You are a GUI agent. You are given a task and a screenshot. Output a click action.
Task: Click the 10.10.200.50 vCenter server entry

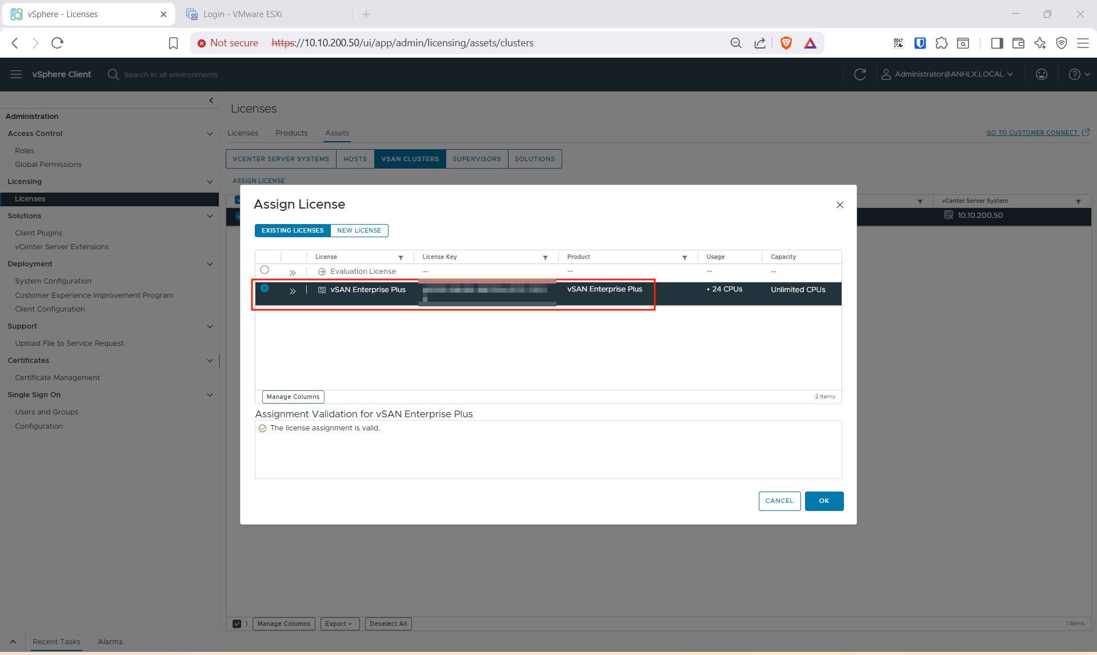[980, 215]
